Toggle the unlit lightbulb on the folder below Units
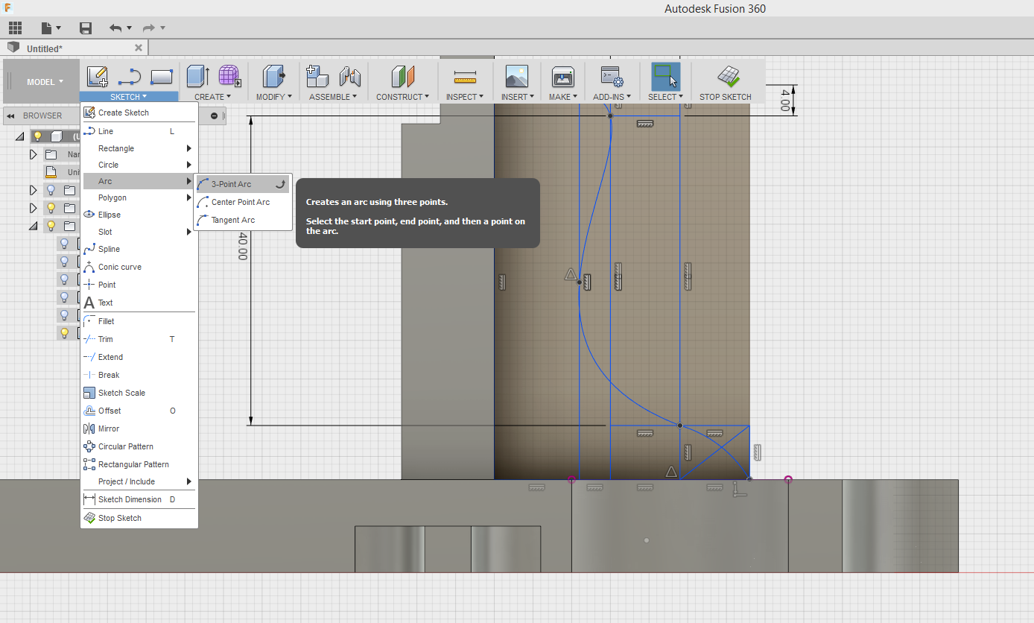1034x623 pixels. (x=51, y=190)
